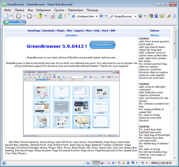Search using the colorful Google icon
The image size is (179, 167).
click(151, 16)
